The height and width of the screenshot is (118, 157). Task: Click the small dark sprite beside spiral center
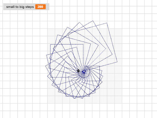[x=78, y=71]
